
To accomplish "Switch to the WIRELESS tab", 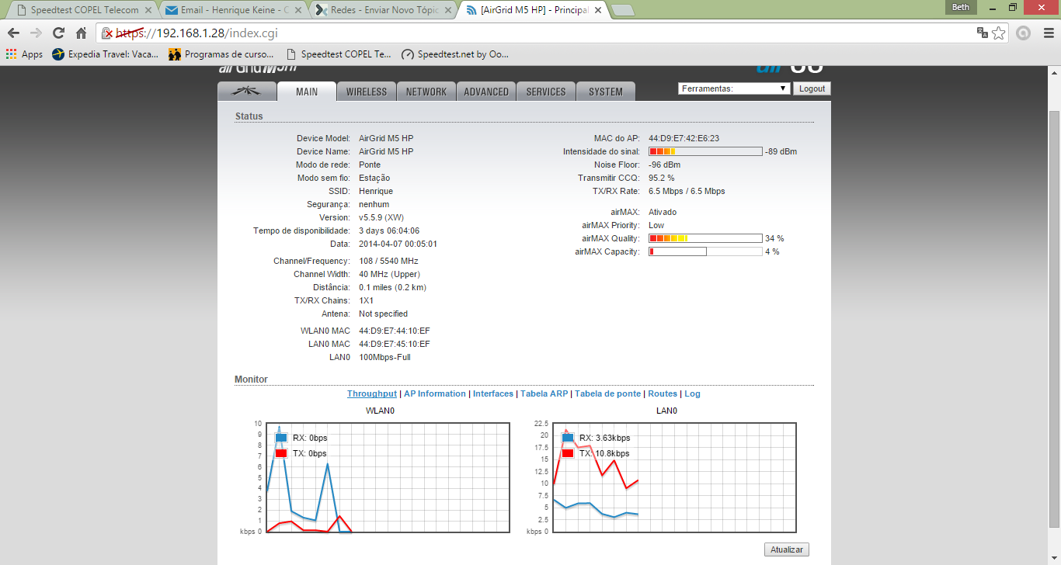I will (367, 92).
